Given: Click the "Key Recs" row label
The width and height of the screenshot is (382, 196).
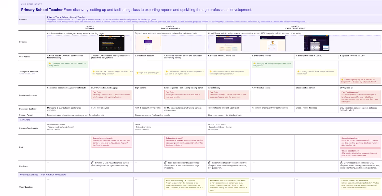Looking at the screenshot, I should click(x=23, y=166).
